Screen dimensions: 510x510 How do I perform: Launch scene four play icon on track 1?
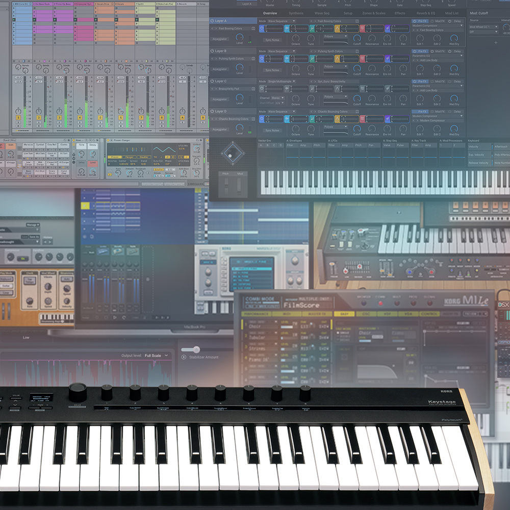[14, 20]
